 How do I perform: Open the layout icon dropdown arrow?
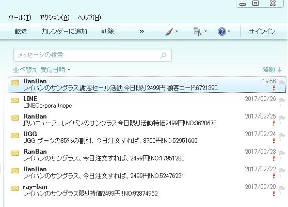point(205,31)
